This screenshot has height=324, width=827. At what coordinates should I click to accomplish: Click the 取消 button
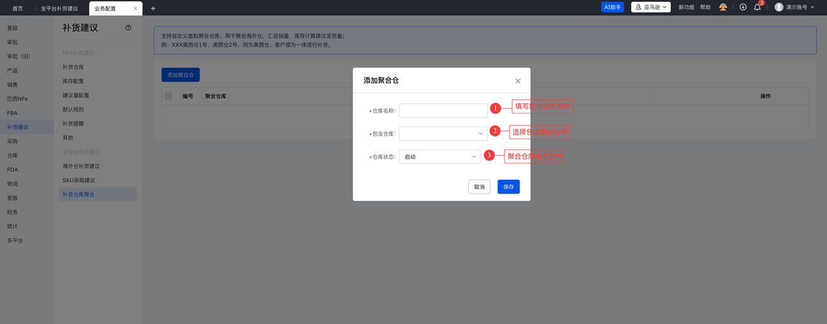point(479,187)
